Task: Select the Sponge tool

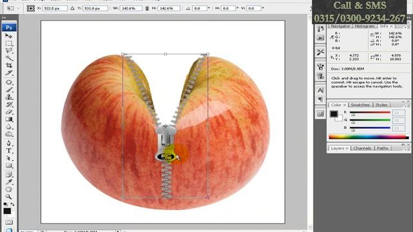Action: pos(8,134)
